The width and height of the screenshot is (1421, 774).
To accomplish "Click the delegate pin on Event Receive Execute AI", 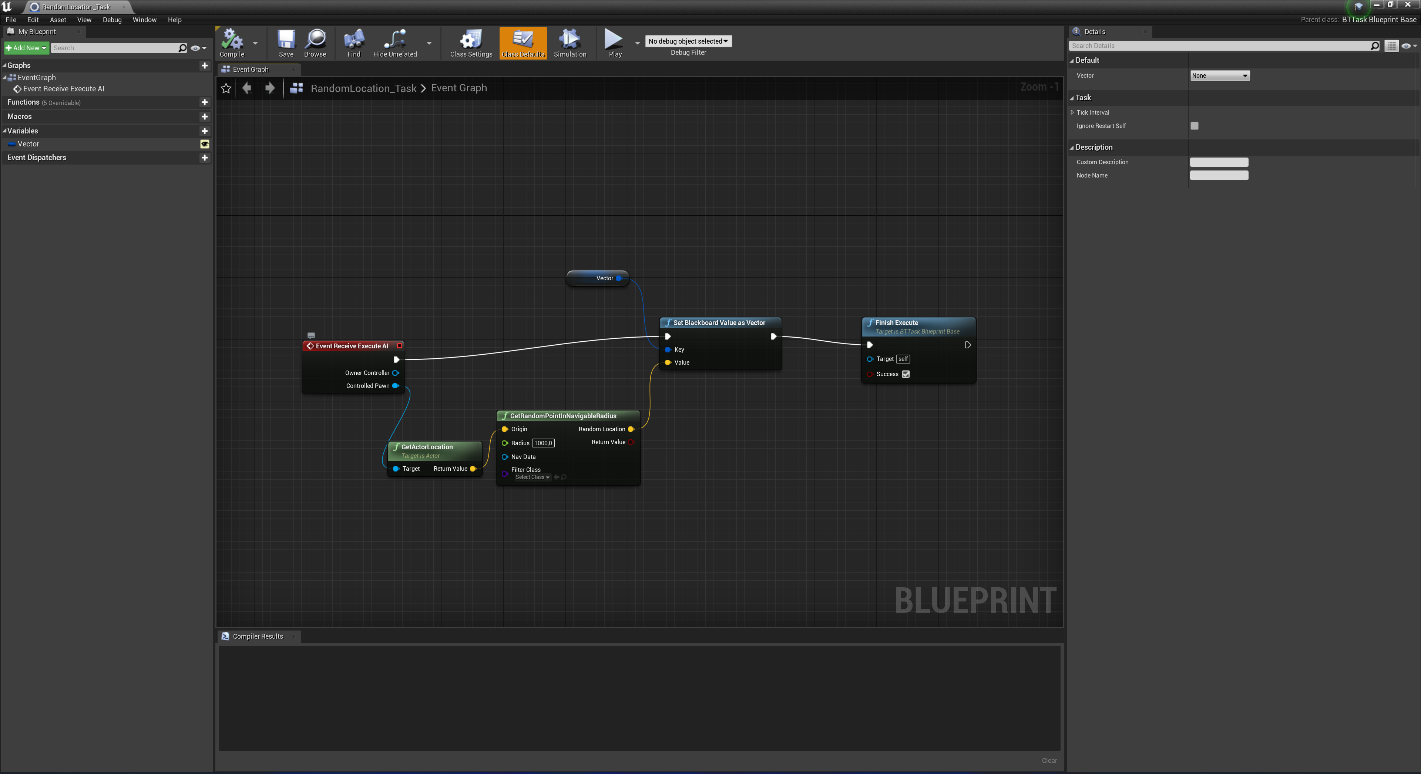I will coord(399,346).
